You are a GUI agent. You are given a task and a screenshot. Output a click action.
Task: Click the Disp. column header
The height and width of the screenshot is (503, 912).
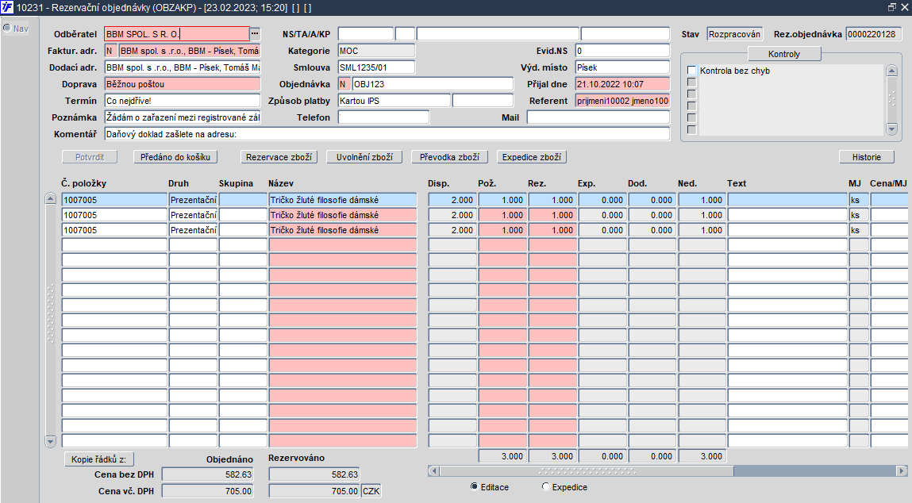click(439, 183)
